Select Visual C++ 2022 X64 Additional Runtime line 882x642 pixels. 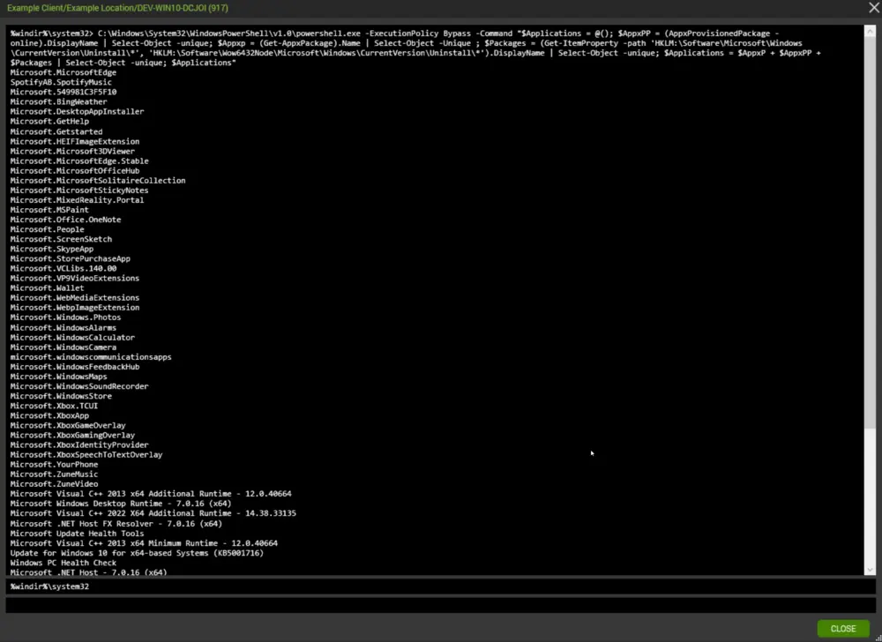pos(153,513)
